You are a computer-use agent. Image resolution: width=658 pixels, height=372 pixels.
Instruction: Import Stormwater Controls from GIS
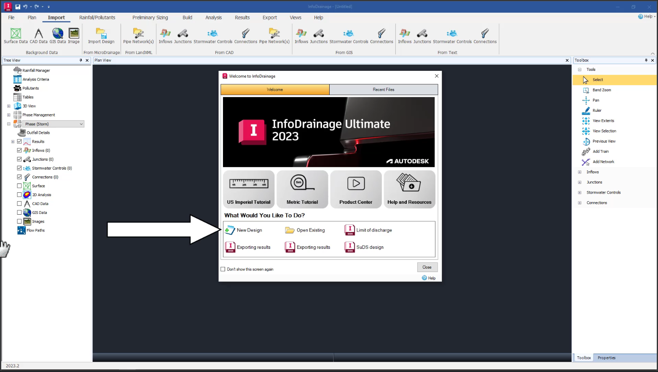349,36
